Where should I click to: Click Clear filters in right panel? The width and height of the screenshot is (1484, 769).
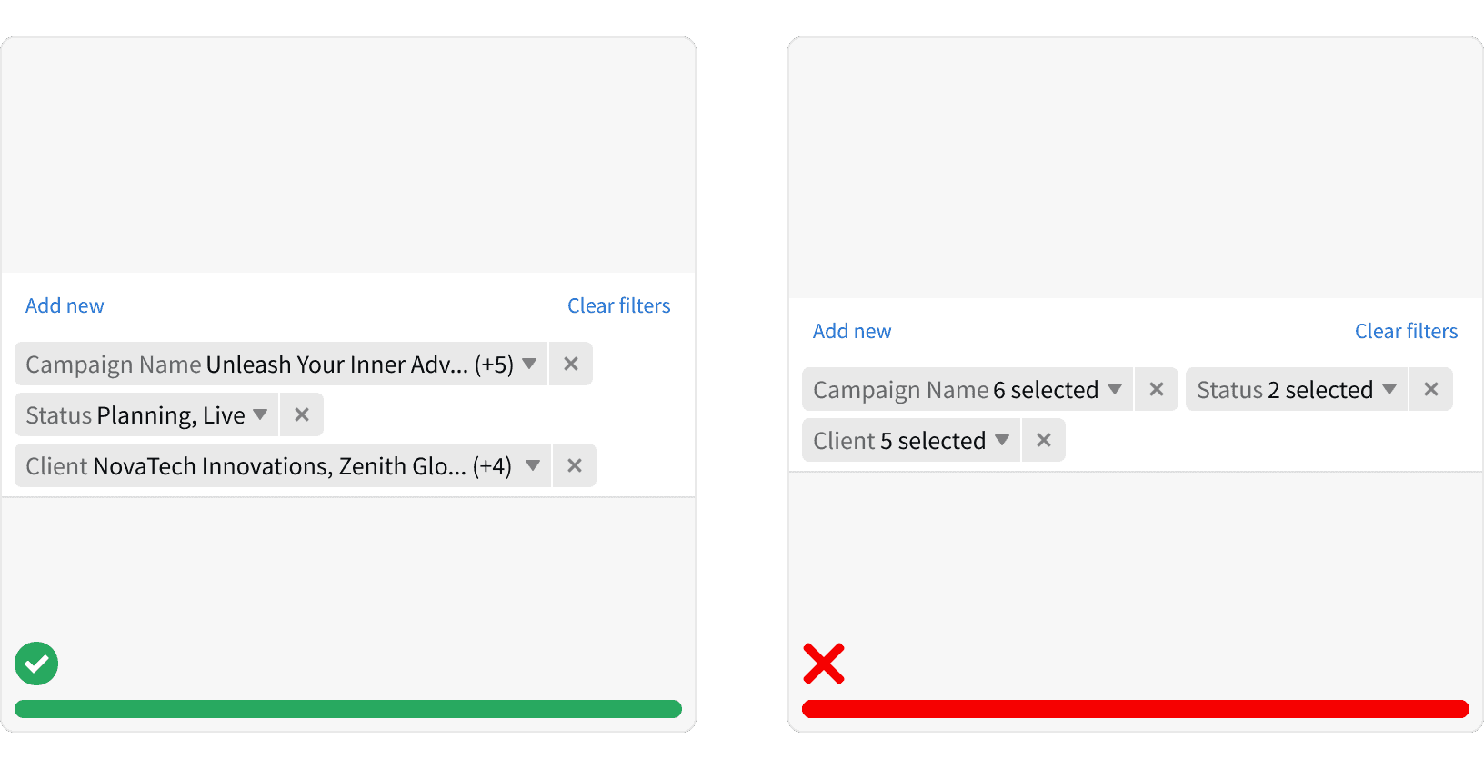tap(1407, 331)
